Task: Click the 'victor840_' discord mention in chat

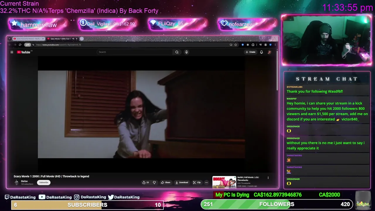Action: (x=350, y=119)
